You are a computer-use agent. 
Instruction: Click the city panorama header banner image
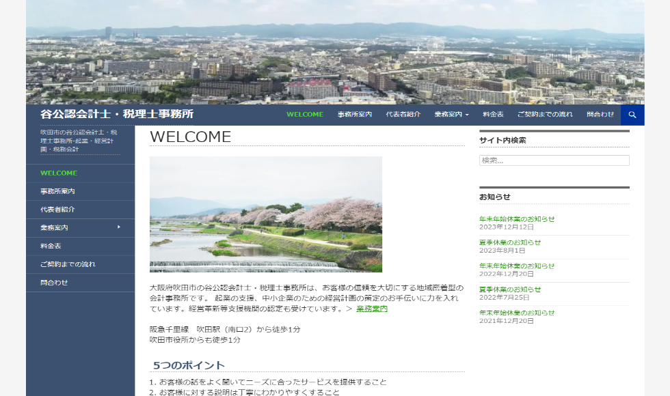pyautogui.click(x=335, y=52)
